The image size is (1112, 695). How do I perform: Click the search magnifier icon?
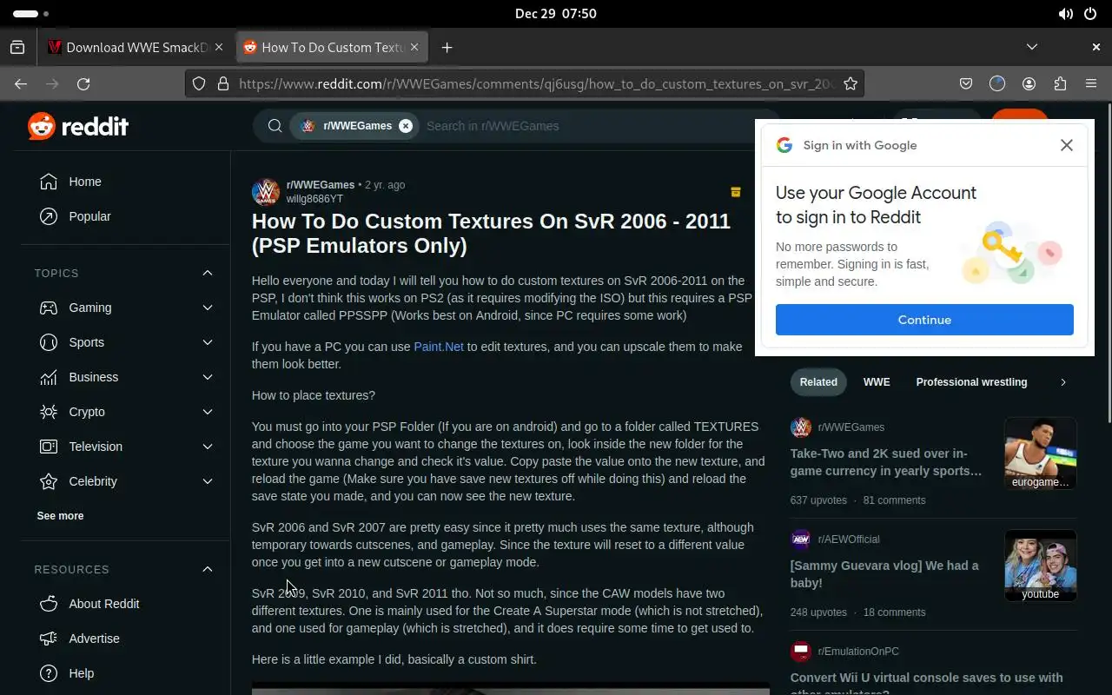coord(275,126)
